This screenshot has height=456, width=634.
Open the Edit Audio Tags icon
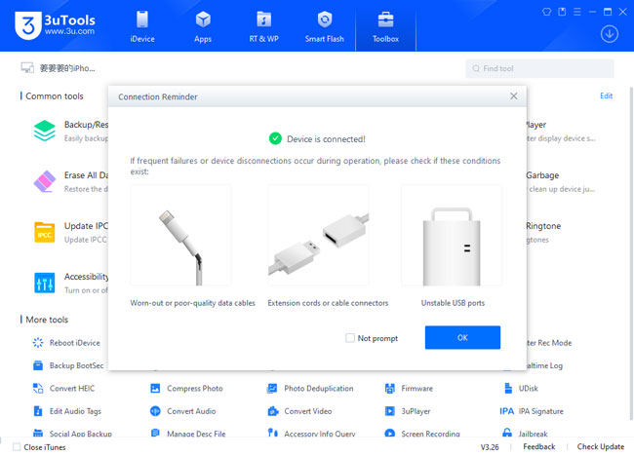[x=38, y=411]
